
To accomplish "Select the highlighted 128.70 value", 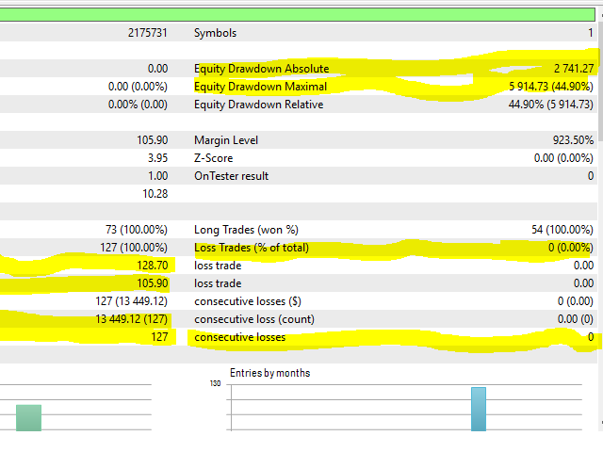I will (151, 266).
